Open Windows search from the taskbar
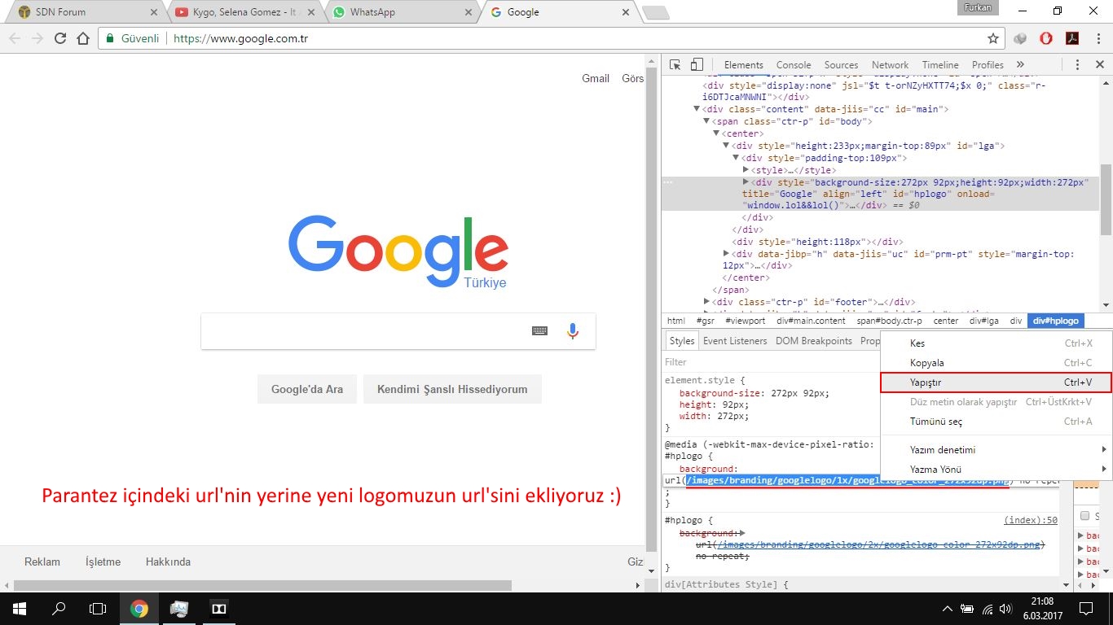The width and height of the screenshot is (1113, 625). pyautogui.click(x=59, y=608)
